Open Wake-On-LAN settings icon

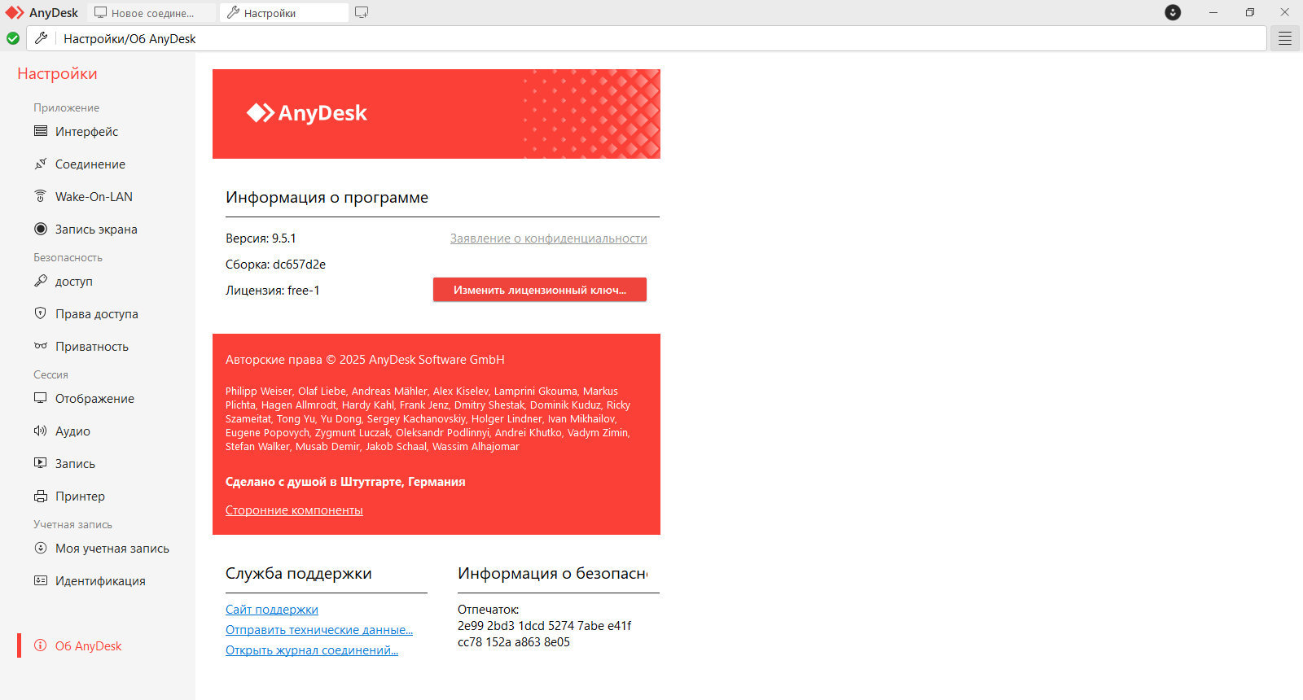click(x=41, y=196)
